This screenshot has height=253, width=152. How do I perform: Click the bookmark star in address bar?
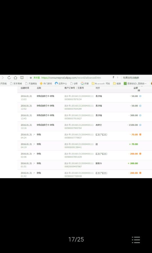[31, 78]
